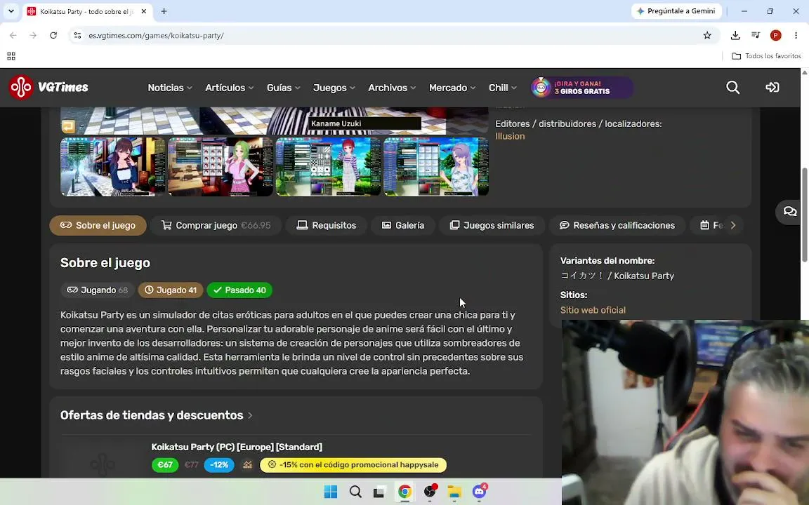Open Todos los favoritos folder
This screenshot has width=809, height=505.
point(767,55)
